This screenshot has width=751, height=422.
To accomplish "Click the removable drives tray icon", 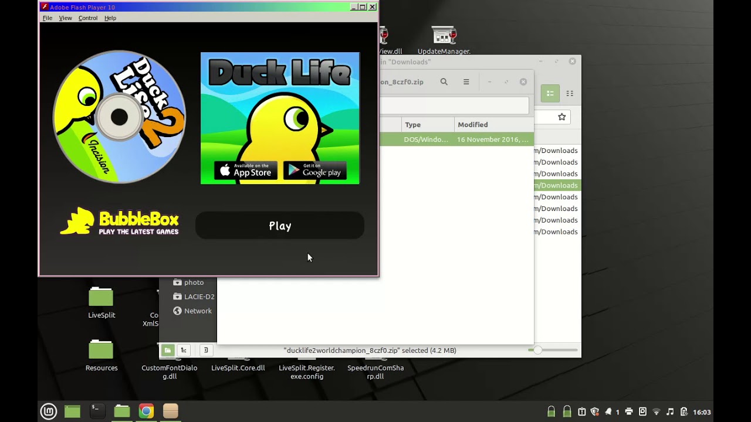I will pyautogui.click(x=642, y=411).
